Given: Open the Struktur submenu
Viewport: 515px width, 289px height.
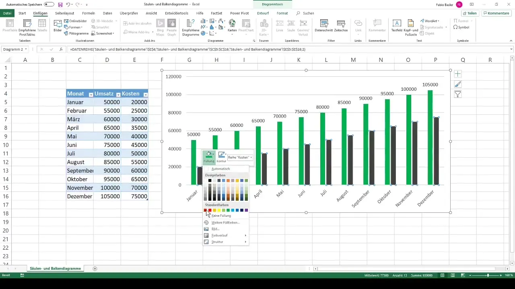Looking at the screenshot, I should pos(226,242).
